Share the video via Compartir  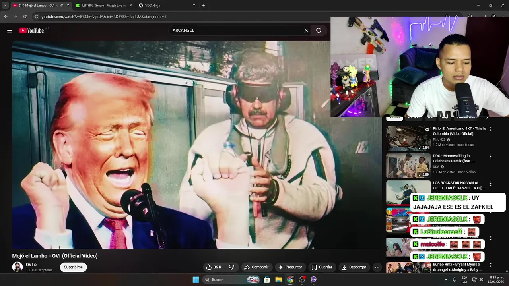tap(256, 267)
